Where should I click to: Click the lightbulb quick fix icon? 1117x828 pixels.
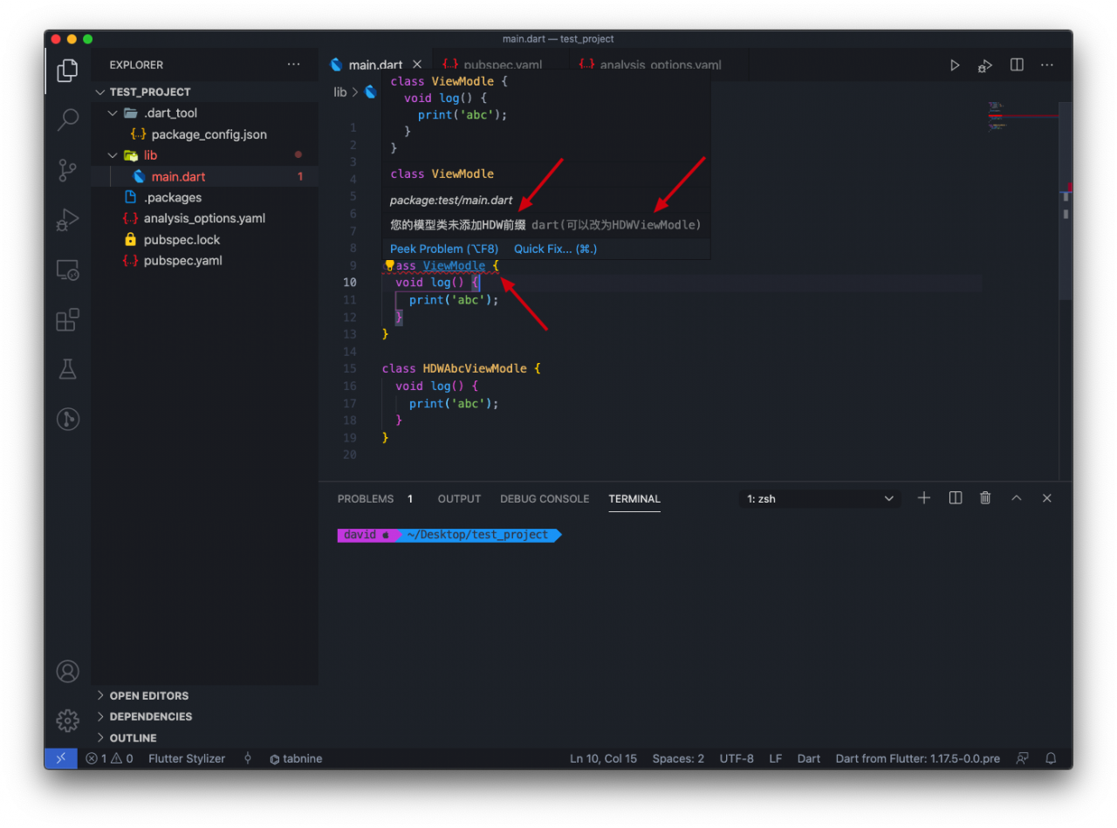point(390,265)
